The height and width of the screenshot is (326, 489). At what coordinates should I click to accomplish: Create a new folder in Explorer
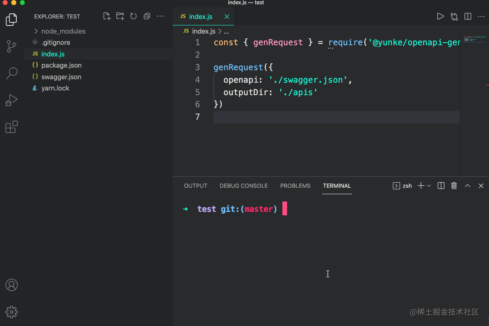[x=120, y=16]
